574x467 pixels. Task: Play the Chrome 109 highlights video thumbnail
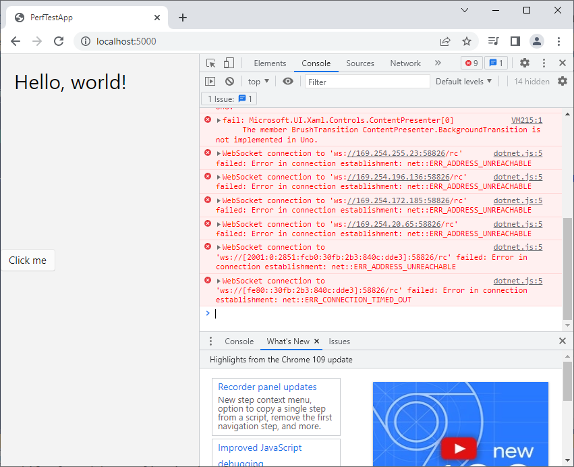[x=459, y=448]
